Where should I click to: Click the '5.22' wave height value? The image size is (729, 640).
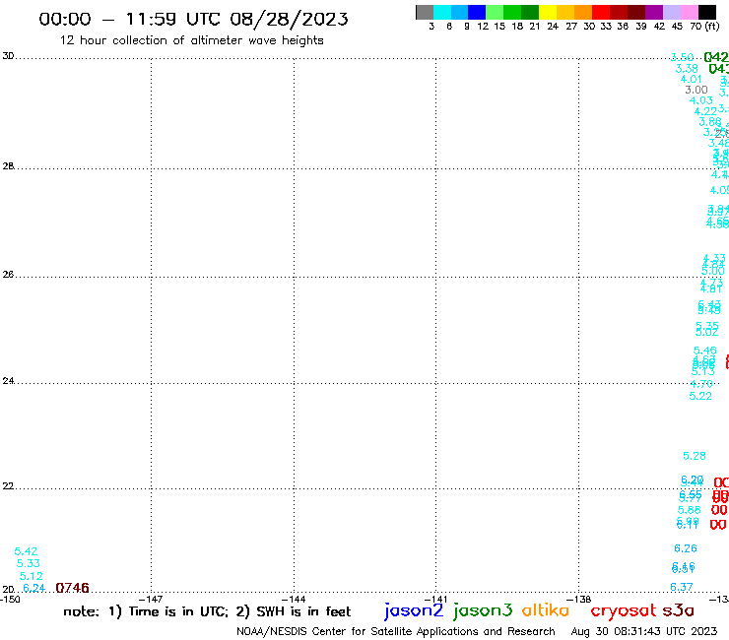point(700,396)
